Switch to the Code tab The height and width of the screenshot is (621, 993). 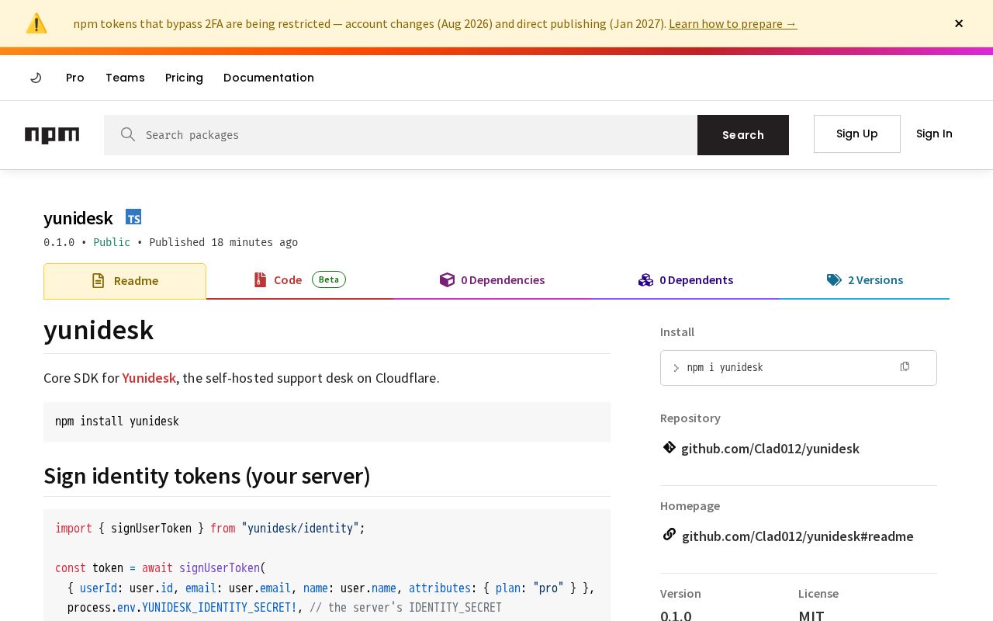coord(299,280)
